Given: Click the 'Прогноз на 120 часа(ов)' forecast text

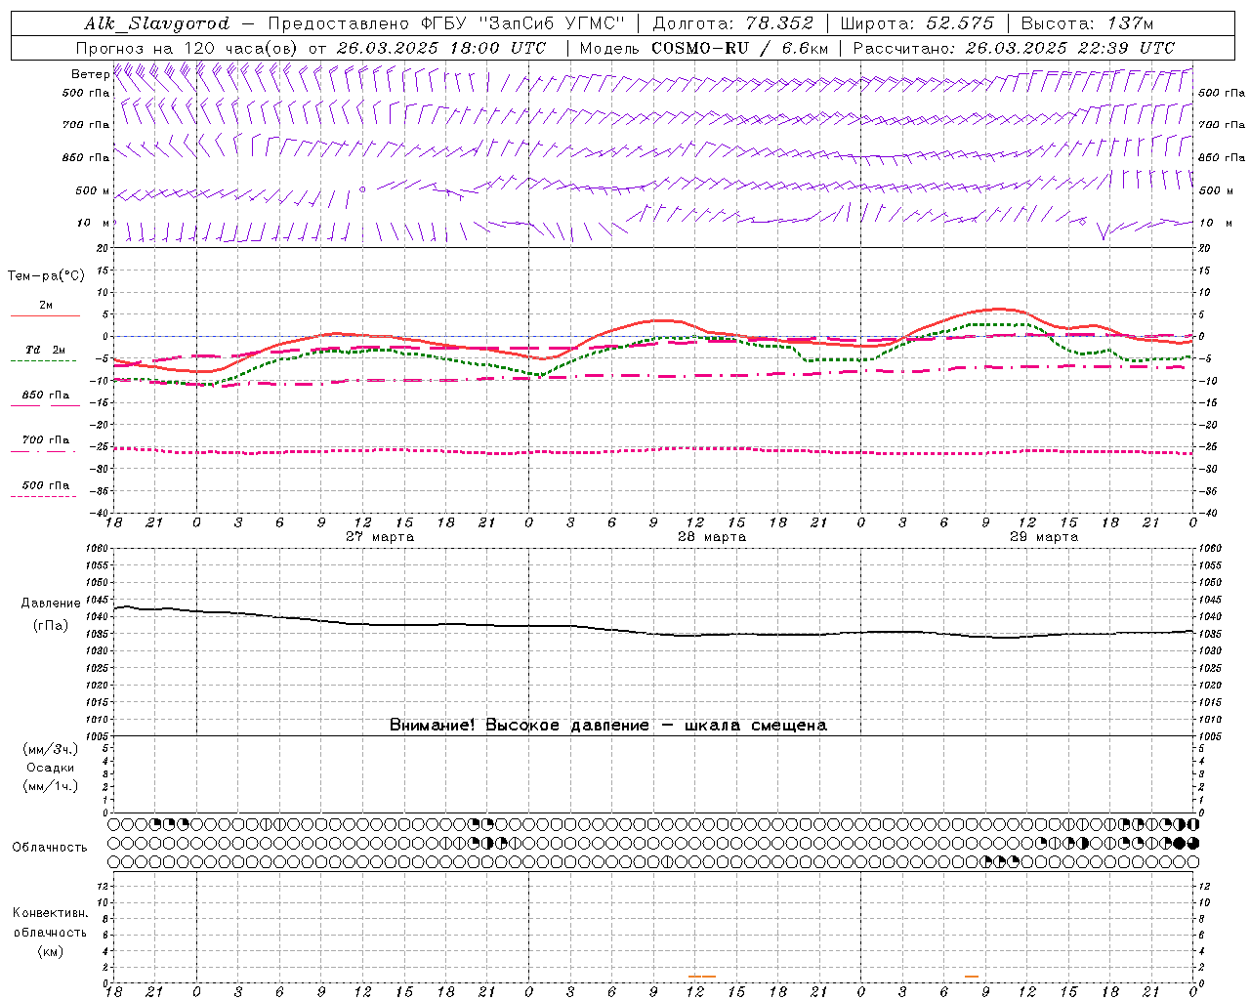Looking at the screenshot, I should 188,48.
